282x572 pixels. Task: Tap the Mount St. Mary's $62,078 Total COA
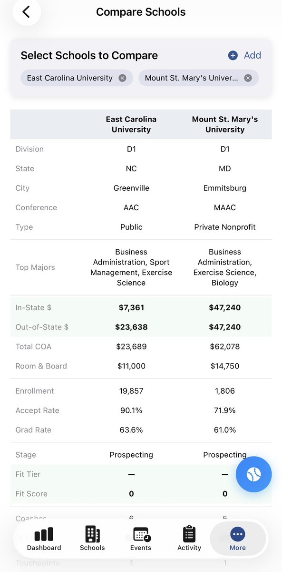coord(225,347)
